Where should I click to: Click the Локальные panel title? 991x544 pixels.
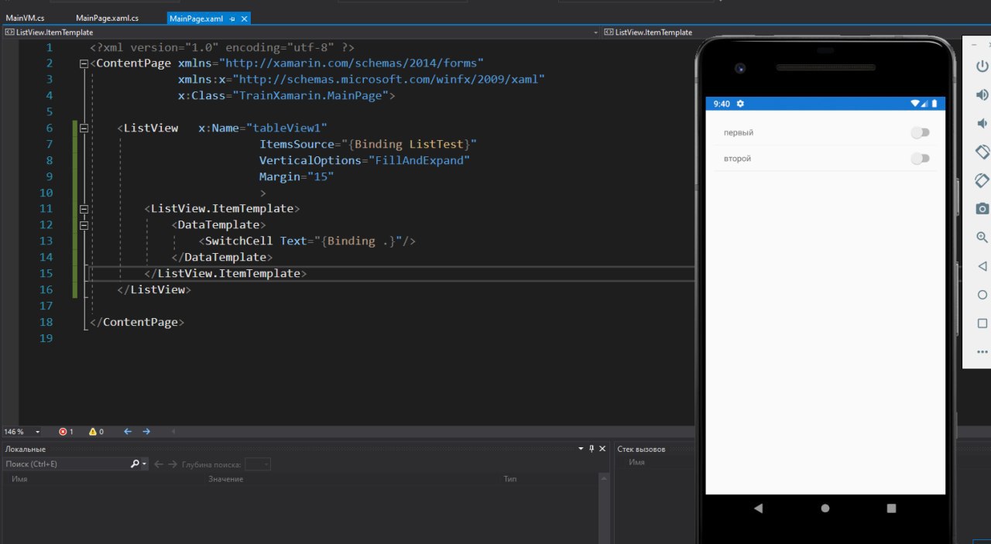tap(26, 449)
